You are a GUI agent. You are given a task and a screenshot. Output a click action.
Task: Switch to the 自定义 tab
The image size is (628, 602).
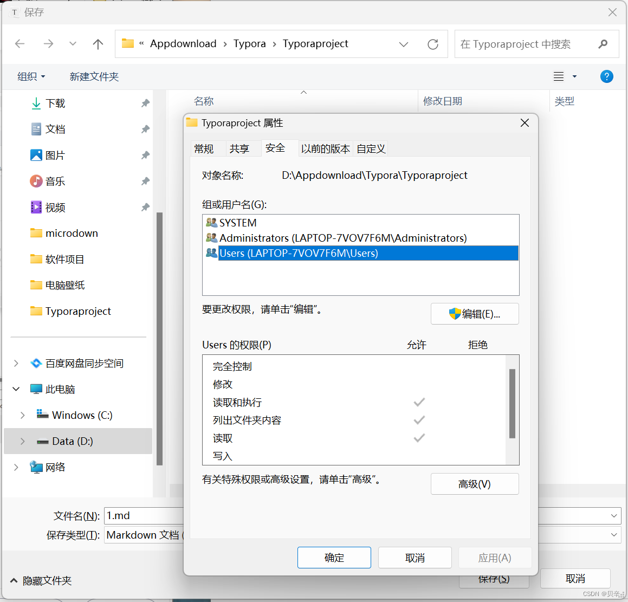click(x=371, y=148)
